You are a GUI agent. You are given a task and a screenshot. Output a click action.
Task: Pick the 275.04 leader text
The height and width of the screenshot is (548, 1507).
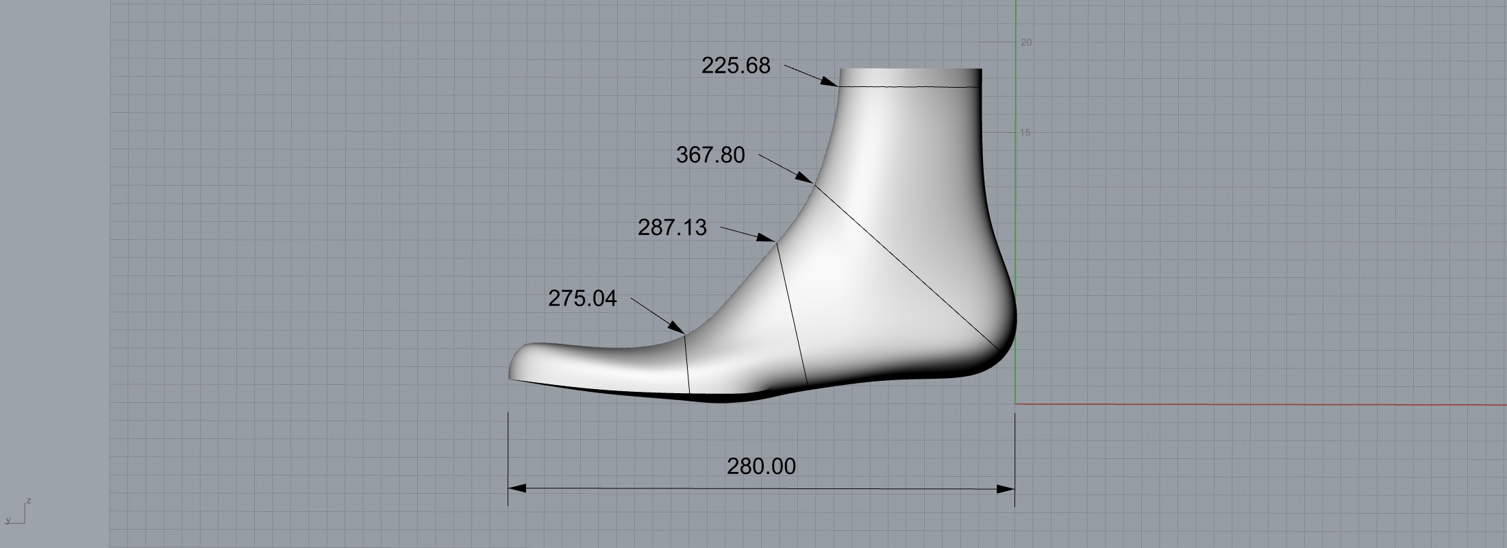[582, 299]
